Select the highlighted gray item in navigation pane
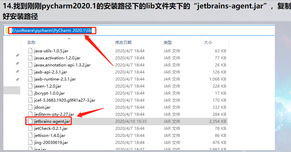 click(12, 90)
